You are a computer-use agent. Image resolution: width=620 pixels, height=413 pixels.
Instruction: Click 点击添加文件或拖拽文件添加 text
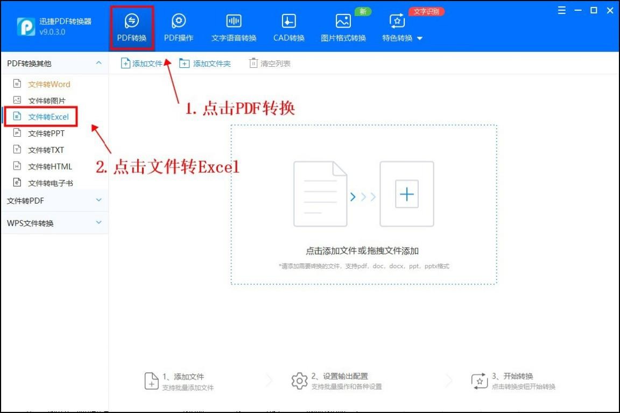(x=362, y=251)
